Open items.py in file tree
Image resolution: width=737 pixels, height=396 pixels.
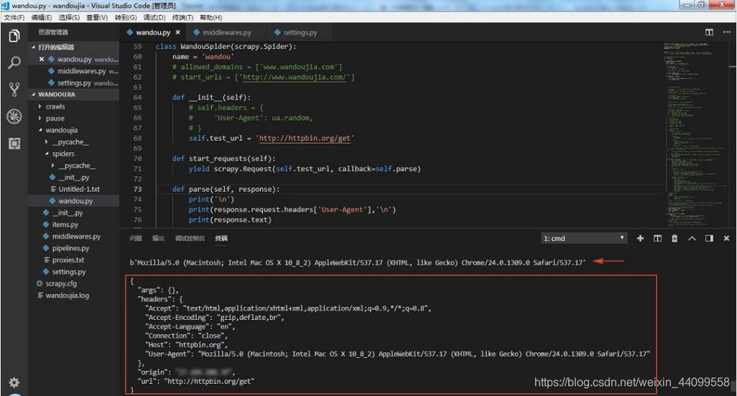pos(73,225)
